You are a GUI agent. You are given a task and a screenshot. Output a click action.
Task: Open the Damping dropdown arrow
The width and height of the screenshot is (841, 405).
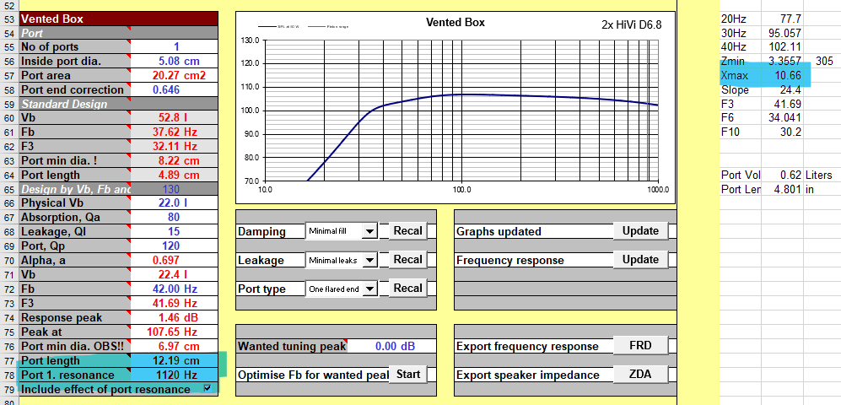369,232
